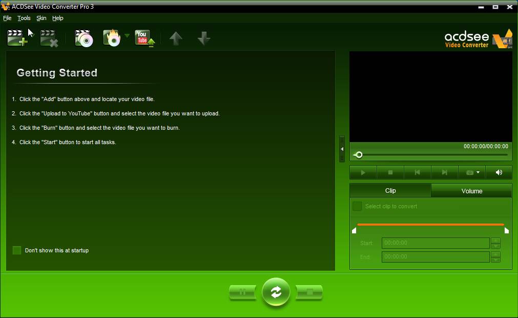The width and height of the screenshot is (518, 318).
Task: Enable Don't show this at startup
Action: point(17,250)
